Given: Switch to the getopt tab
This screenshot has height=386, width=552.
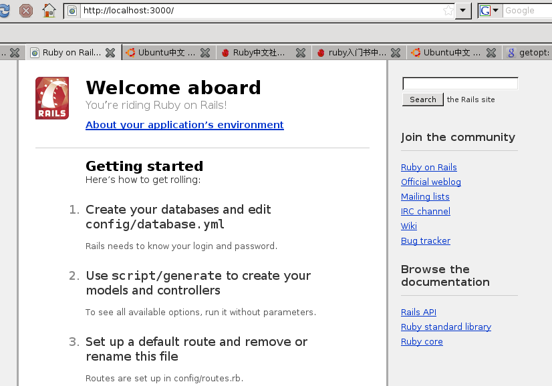Looking at the screenshot, I should [528, 53].
